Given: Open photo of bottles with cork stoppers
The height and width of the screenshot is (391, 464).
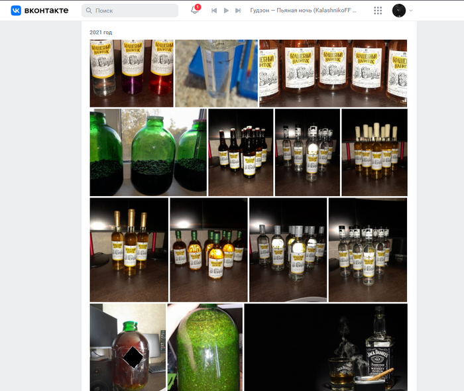Looking at the screenshot, I should (x=375, y=152).
